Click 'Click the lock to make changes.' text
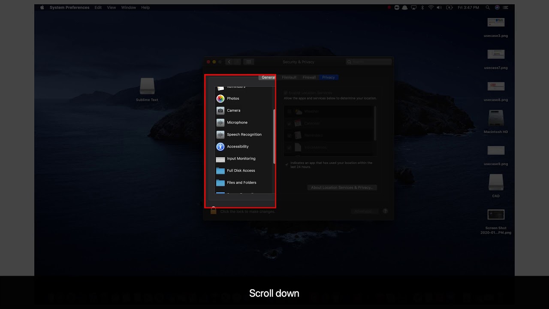Image resolution: width=549 pixels, height=309 pixels. pyautogui.click(x=248, y=212)
